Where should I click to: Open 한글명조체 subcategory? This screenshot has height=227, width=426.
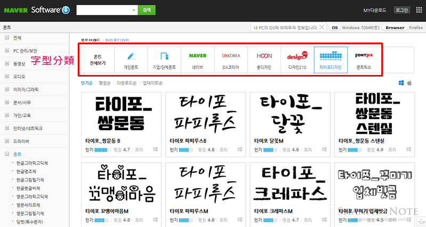click(26, 171)
